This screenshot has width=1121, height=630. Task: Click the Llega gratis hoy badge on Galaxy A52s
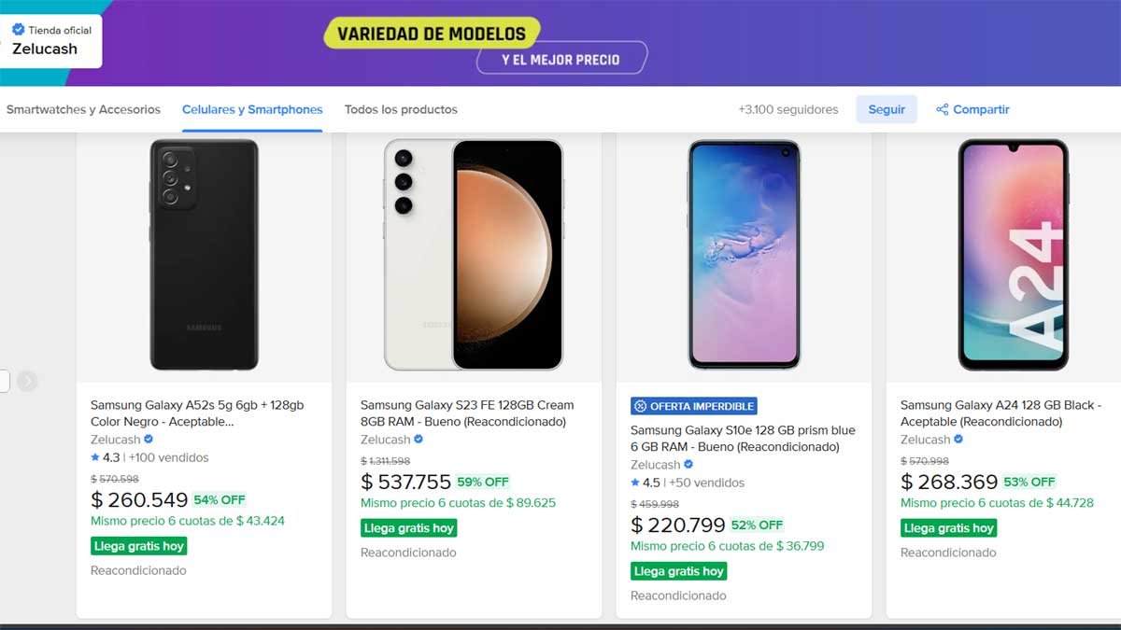click(138, 546)
